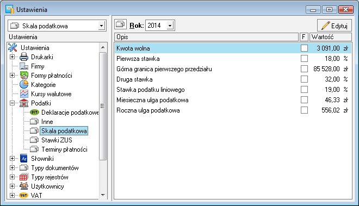Image resolution: width=359 pixels, height=206 pixels.
Task: Click the Drukarki printer icon
Action: [24, 57]
